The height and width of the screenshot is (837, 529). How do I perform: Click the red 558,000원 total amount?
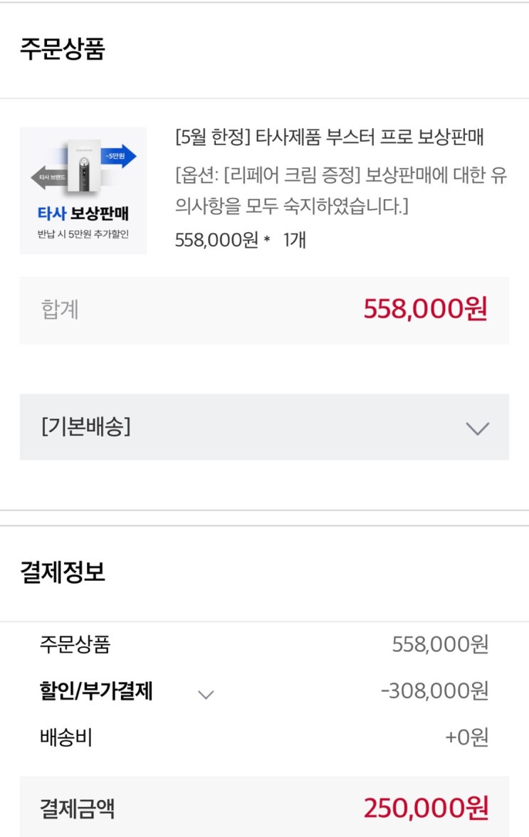click(425, 310)
